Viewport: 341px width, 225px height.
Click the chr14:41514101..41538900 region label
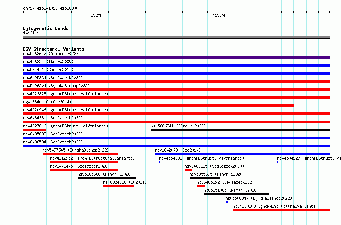click(51, 8)
